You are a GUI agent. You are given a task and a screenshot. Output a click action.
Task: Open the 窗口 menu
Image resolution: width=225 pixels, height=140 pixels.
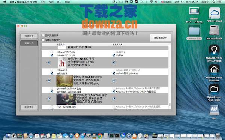pyautogui.click(x=59, y=2)
